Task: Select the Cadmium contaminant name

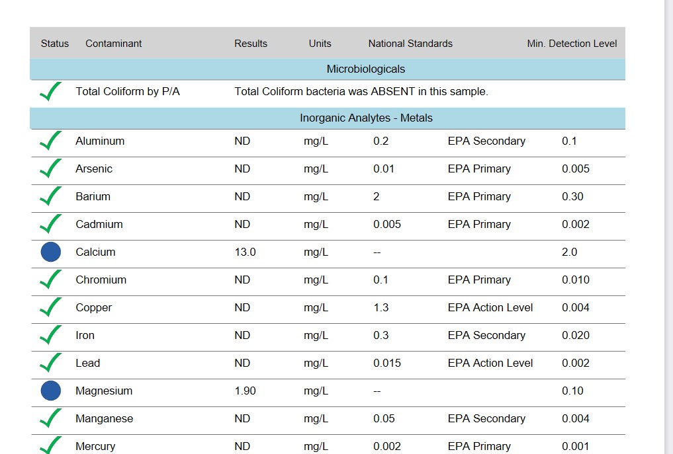Action: 99,224
